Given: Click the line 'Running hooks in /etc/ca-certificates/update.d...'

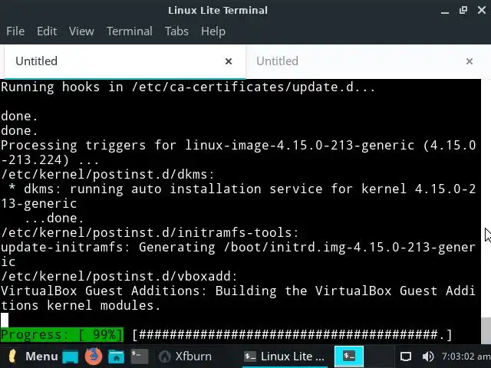Looking at the screenshot, I should [x=188, y=87].
